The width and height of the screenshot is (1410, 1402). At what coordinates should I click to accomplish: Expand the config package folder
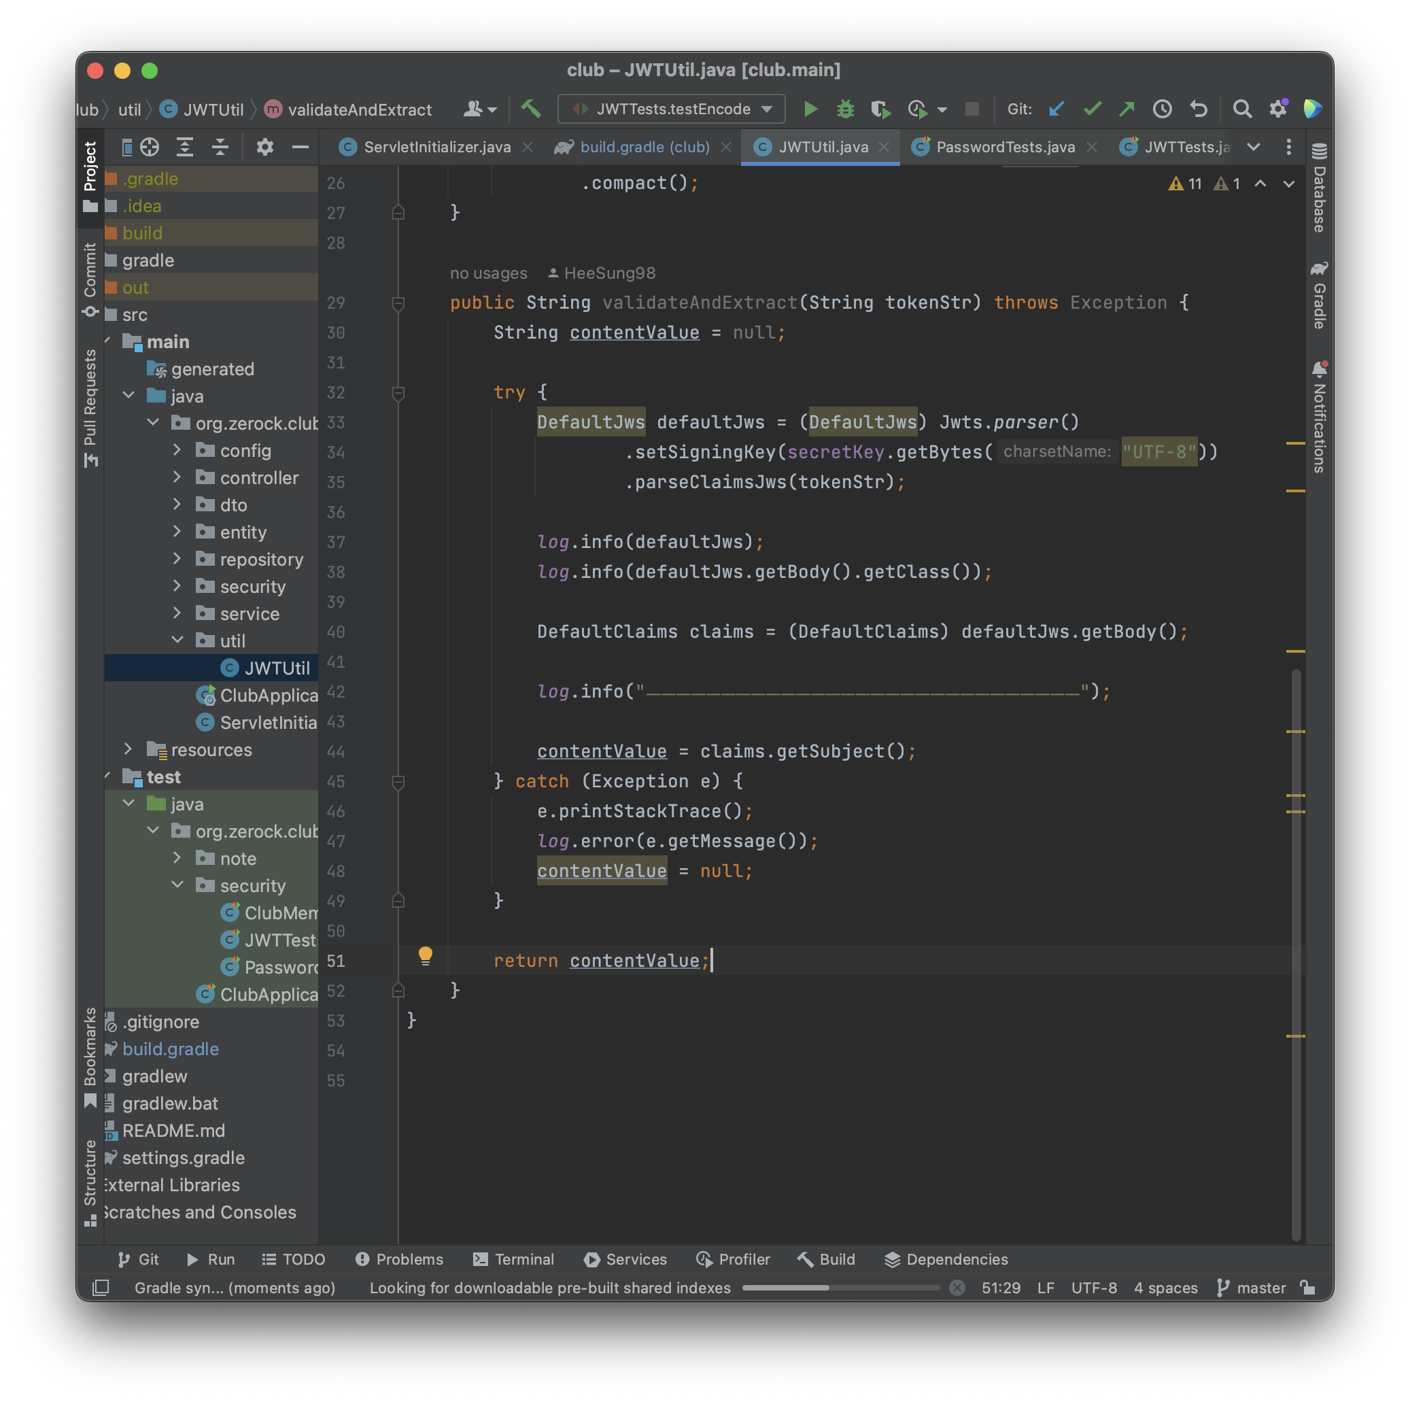coord(177,450)
